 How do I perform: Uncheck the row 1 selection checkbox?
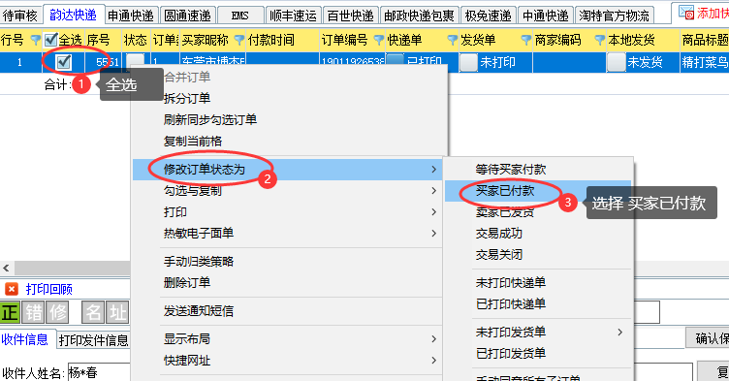[x=63, y=62]
